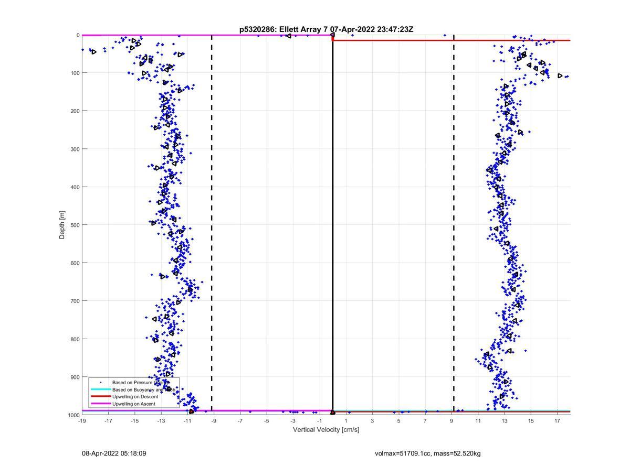Click the positive '7' x-axis tick label

pyautogui.click(x=425, y=420)
